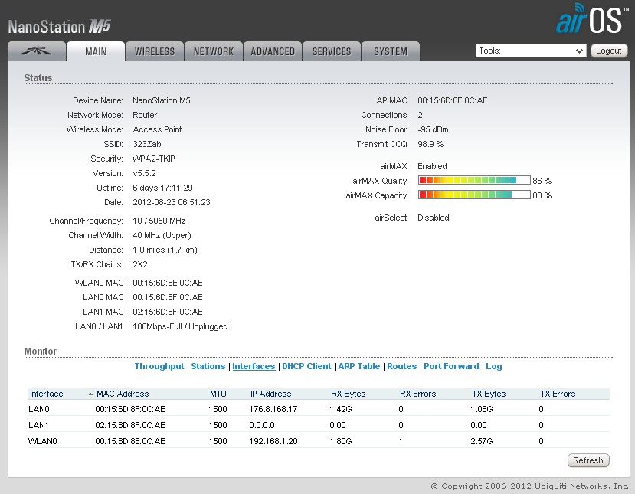Open the ARP Table link

[x=359, y=366]
